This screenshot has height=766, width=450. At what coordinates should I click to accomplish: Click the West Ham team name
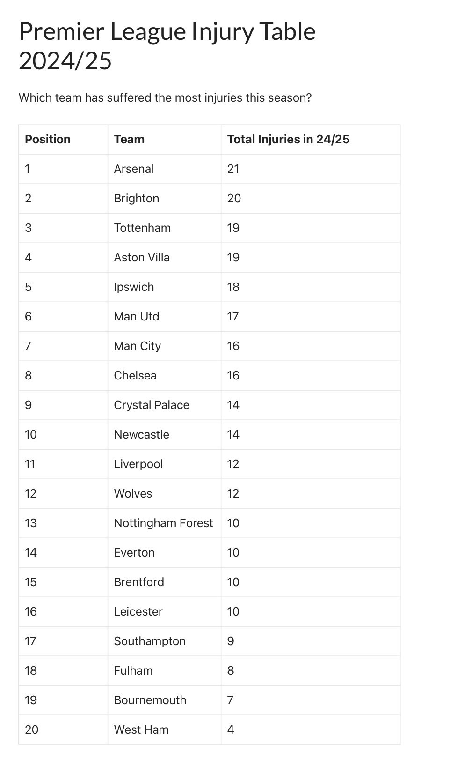(x=141, y=729)
